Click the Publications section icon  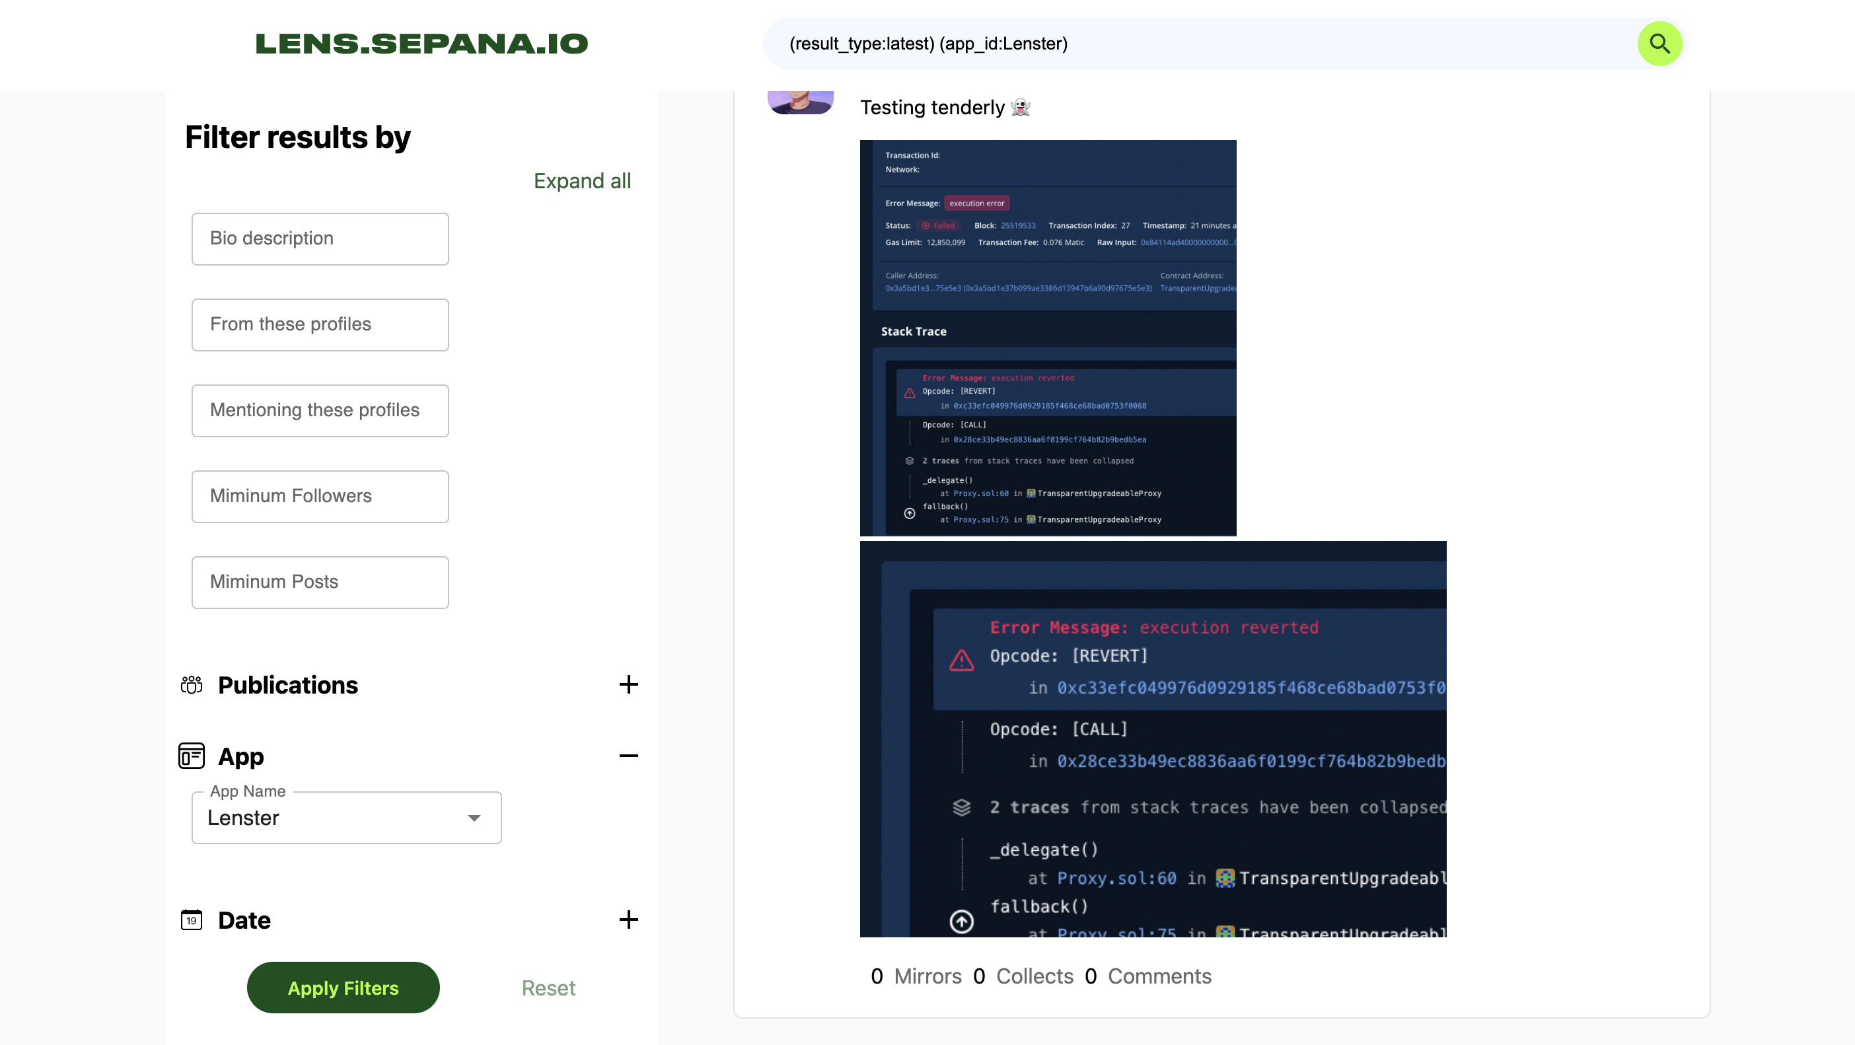(x=191, y=684)
